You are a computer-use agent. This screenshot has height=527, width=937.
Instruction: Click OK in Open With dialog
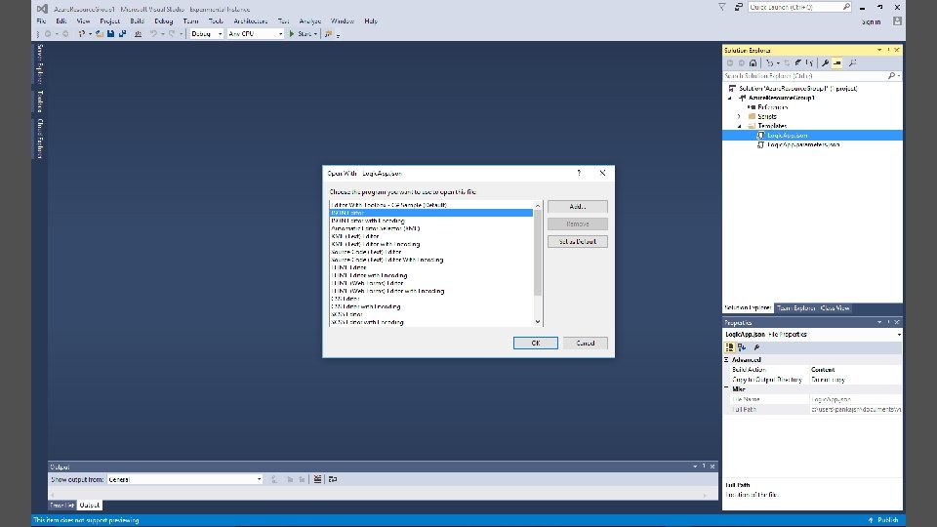point(536,343)
